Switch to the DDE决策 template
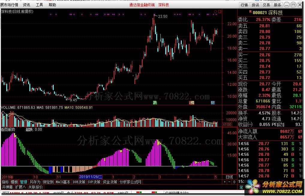 79,182
